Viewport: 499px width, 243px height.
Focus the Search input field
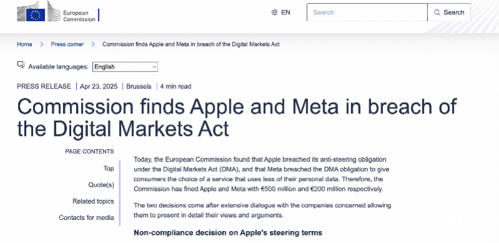pyautogui.click(x=367, y=12)
